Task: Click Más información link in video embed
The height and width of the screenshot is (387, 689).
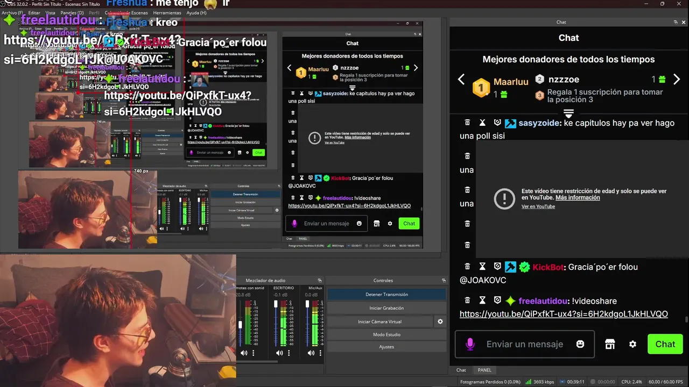Action: (578, 198)
